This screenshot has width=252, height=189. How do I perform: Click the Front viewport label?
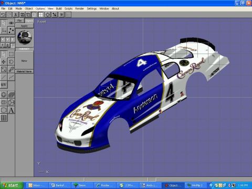pos(42,22)
